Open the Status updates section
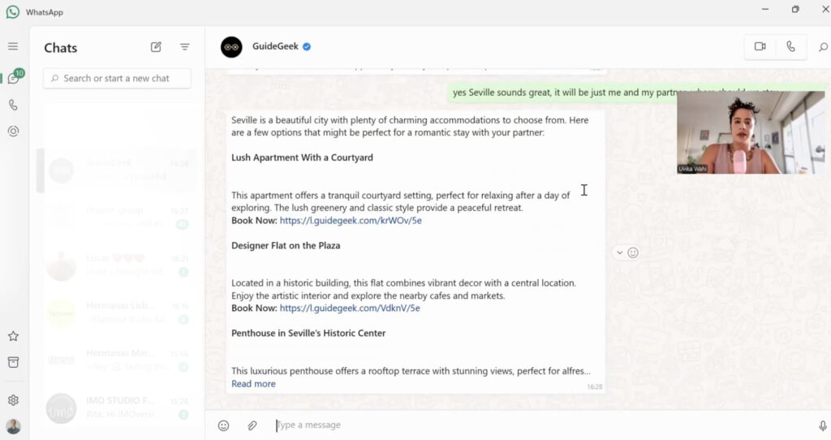The height and width of the screenshot is (440, 831). pyautogui.click(x=13, y=131)
